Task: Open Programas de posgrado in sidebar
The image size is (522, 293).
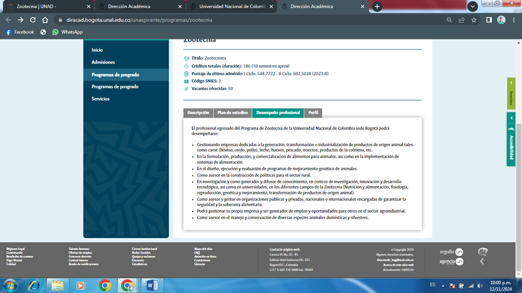Action: pyautogui.click(x=115, y=87)
